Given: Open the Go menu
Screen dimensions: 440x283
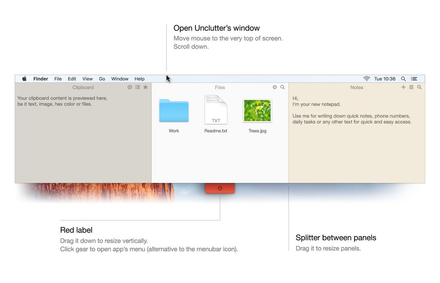Looking at the screenshot, I should 102,79.
